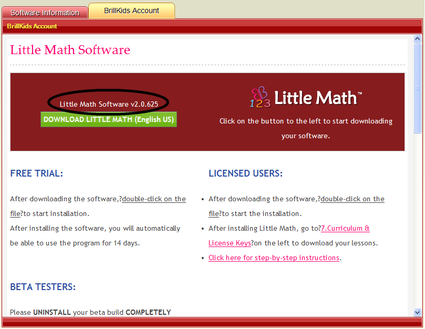Click the Little Math butterfly logo
Viewport: 425px width, 329px height.
(x=260, y=97)
